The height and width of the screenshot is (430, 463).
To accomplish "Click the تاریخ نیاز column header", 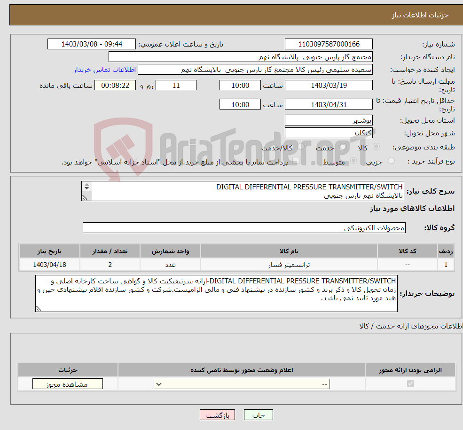I will coord(49,251).
